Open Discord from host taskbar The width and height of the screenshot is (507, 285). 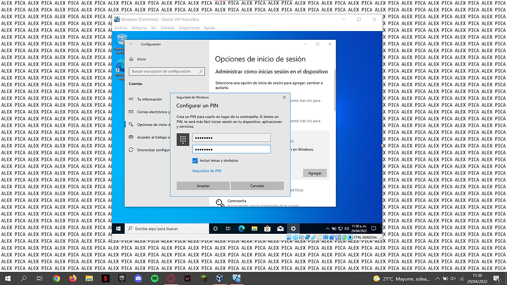139,279
